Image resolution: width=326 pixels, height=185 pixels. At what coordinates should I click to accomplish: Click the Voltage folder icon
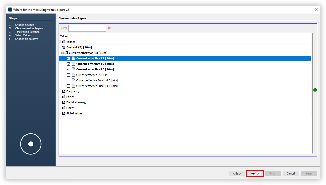[x=64, y=42]
